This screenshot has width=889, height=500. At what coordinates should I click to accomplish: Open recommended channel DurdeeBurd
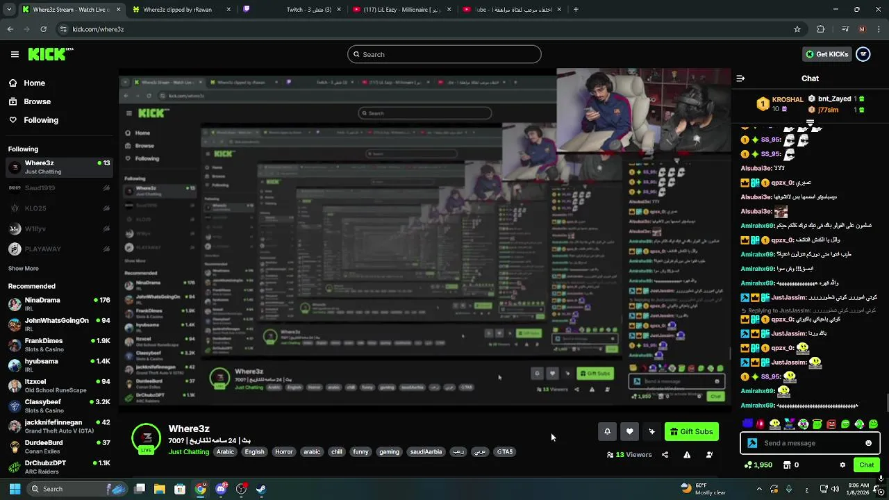click(x=59, y=446)
